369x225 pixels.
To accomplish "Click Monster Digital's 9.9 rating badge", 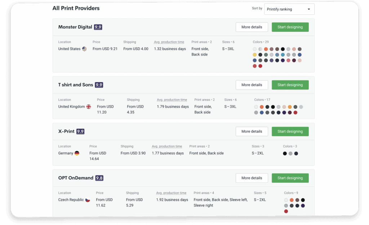I will (x=98, y=27).
